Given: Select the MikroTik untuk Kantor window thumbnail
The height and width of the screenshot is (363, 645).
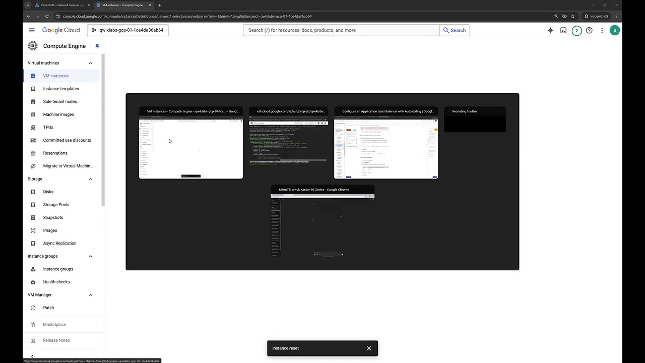Looking at the screenshot, I should 322,221.
